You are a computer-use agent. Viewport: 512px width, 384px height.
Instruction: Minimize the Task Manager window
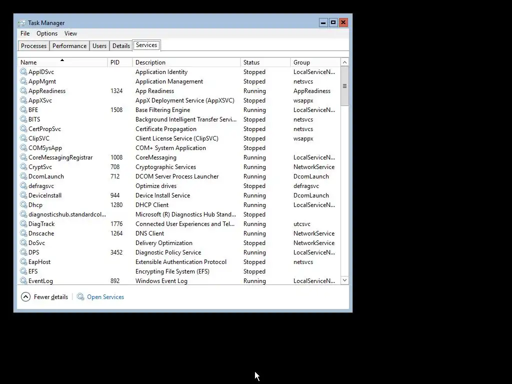323,22
